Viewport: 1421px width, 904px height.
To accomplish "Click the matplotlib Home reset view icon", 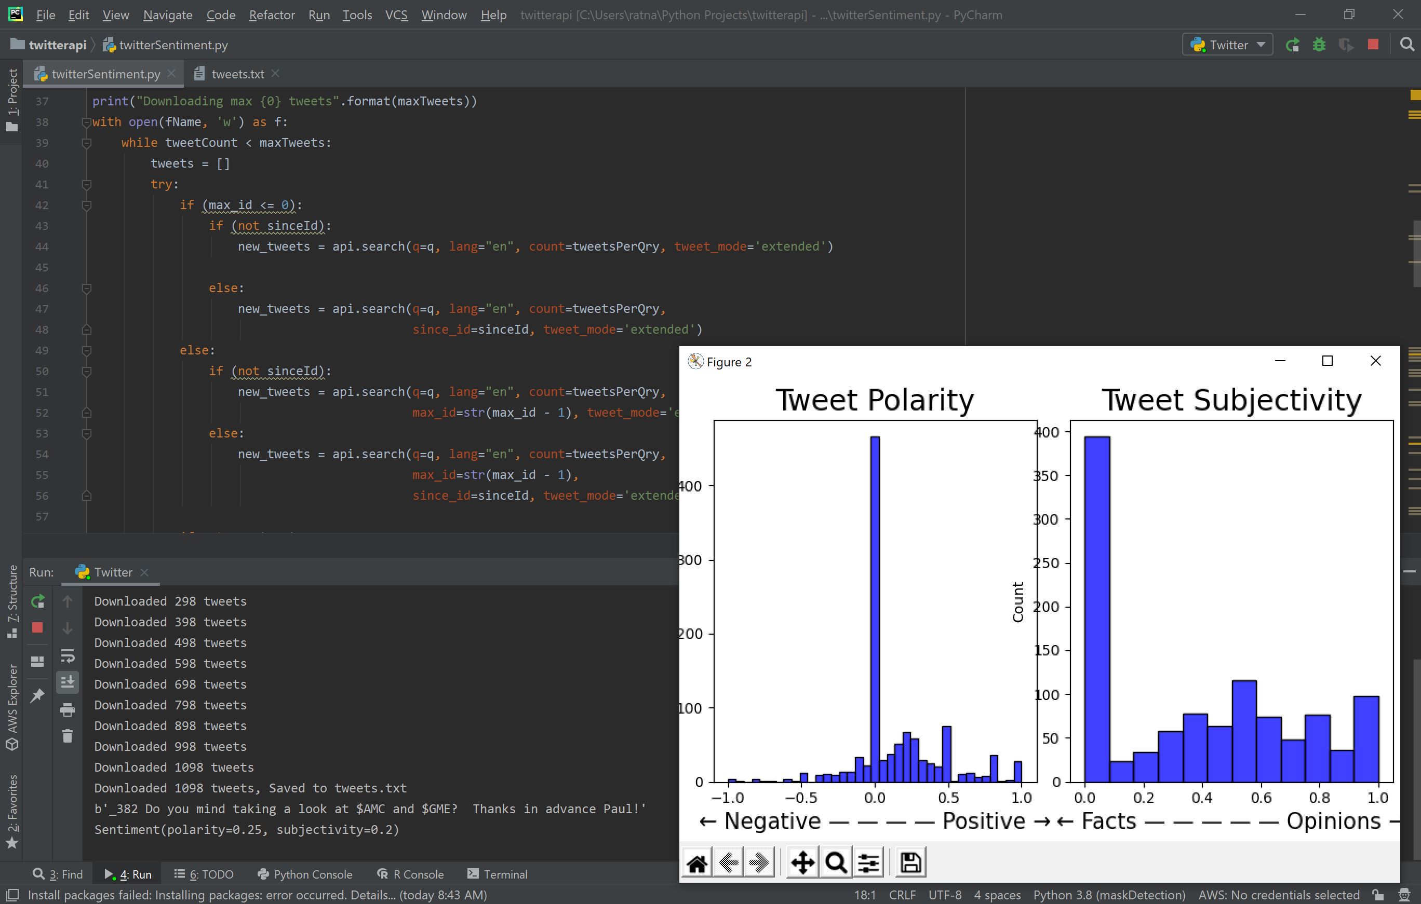I will [x=697, y=864].
